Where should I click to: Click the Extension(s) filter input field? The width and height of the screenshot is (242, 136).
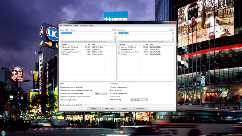[130, 83]
